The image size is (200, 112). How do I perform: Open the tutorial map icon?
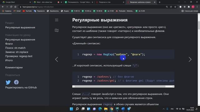click(57, 30)
